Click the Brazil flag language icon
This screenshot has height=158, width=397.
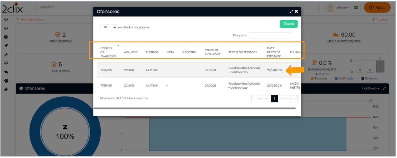(356, 8)
